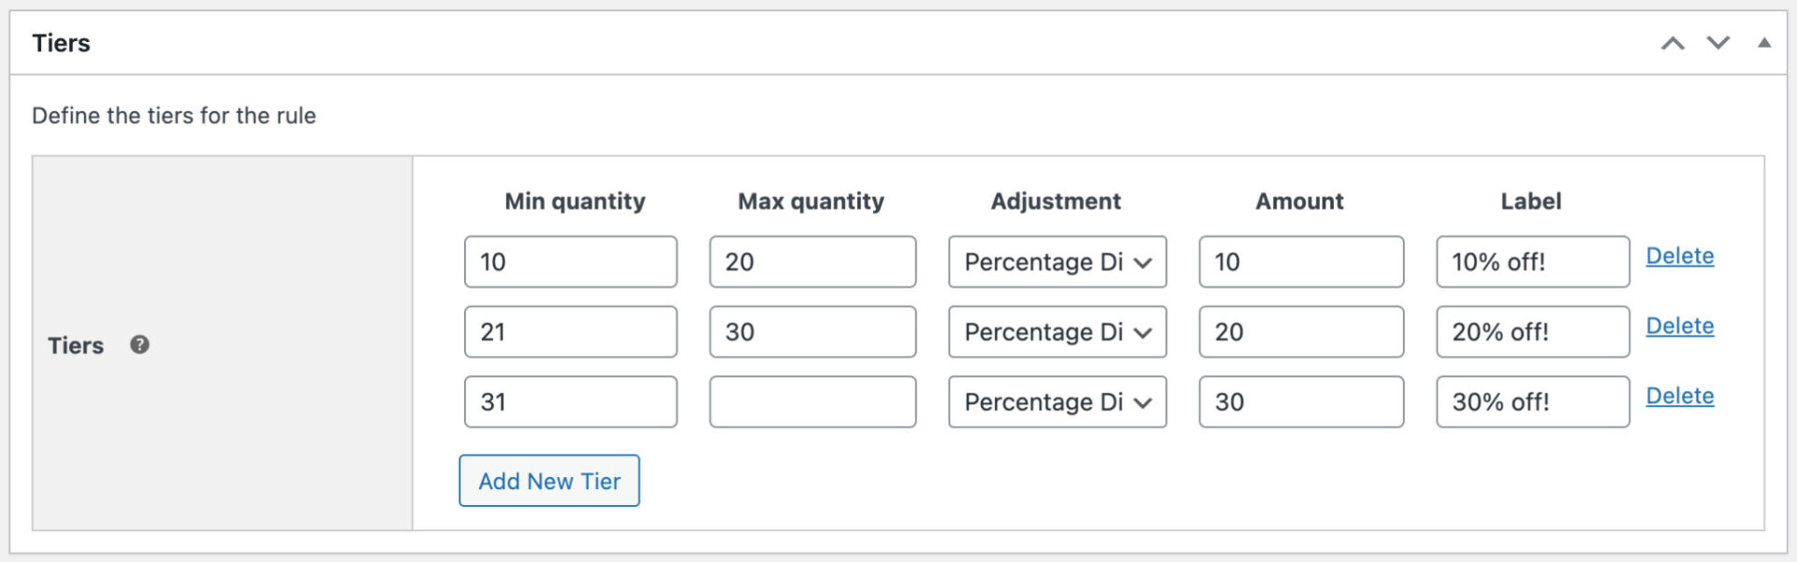Click the Tiers panel title header

pos(61,42)
